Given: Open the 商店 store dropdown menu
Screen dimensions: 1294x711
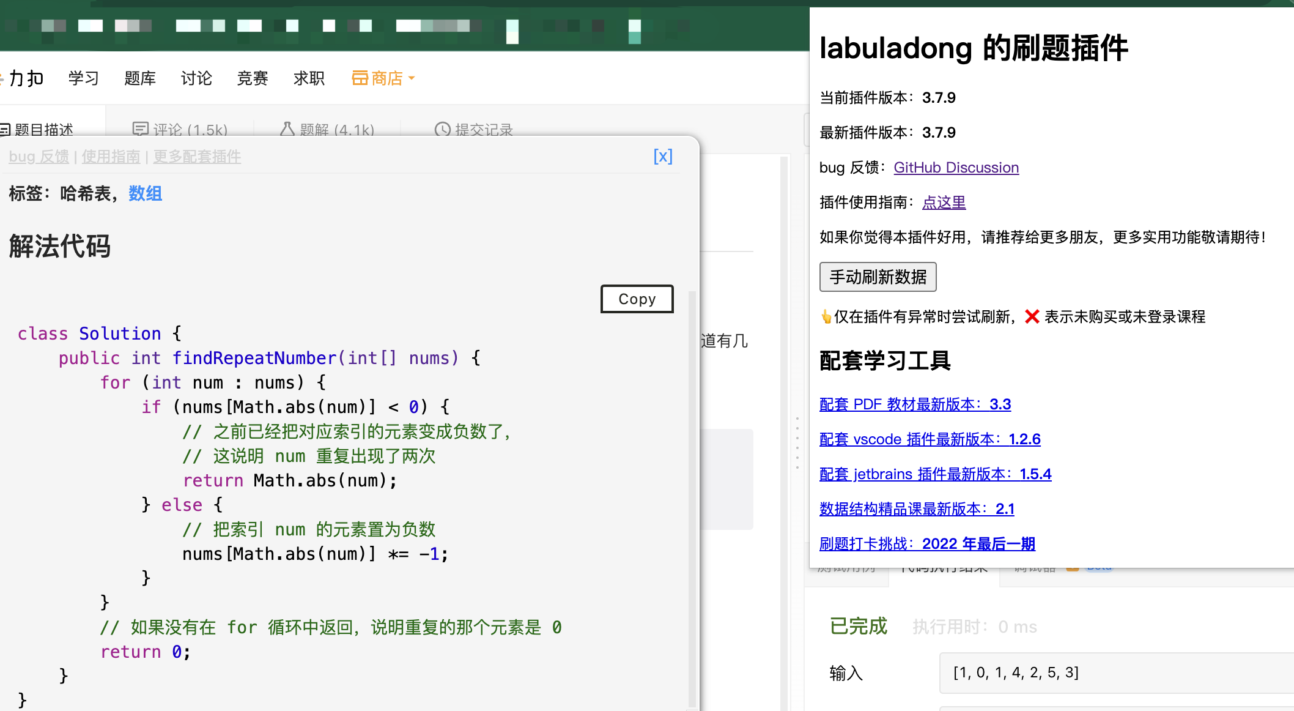Looking at the screenshot, I should pos(383,78).
